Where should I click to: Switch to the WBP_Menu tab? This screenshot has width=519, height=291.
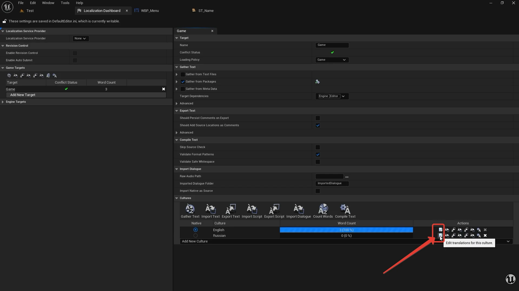(150, 11)
